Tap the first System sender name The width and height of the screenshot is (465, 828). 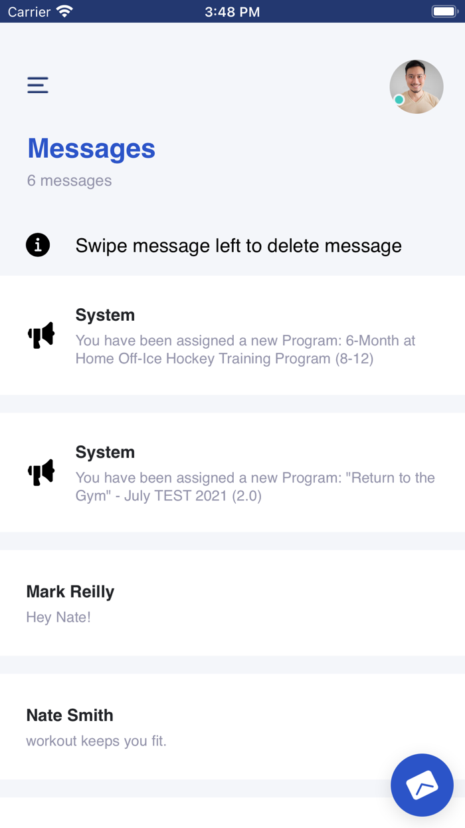105,315
